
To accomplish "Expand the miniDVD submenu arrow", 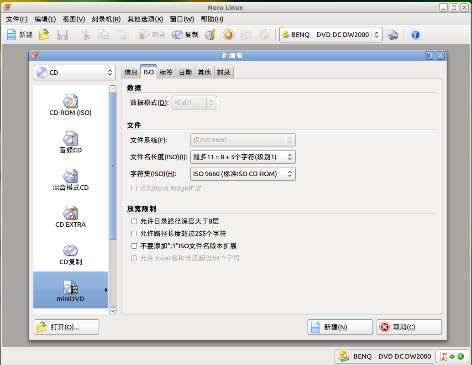I will coord(105,290).
